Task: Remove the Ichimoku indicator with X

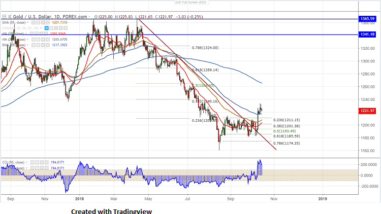Action: (x=66, y=28)
